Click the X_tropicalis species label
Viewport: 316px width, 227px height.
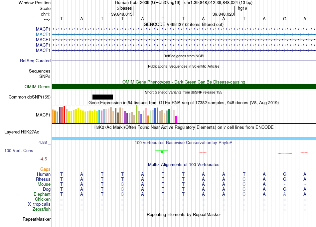(39, 204)
